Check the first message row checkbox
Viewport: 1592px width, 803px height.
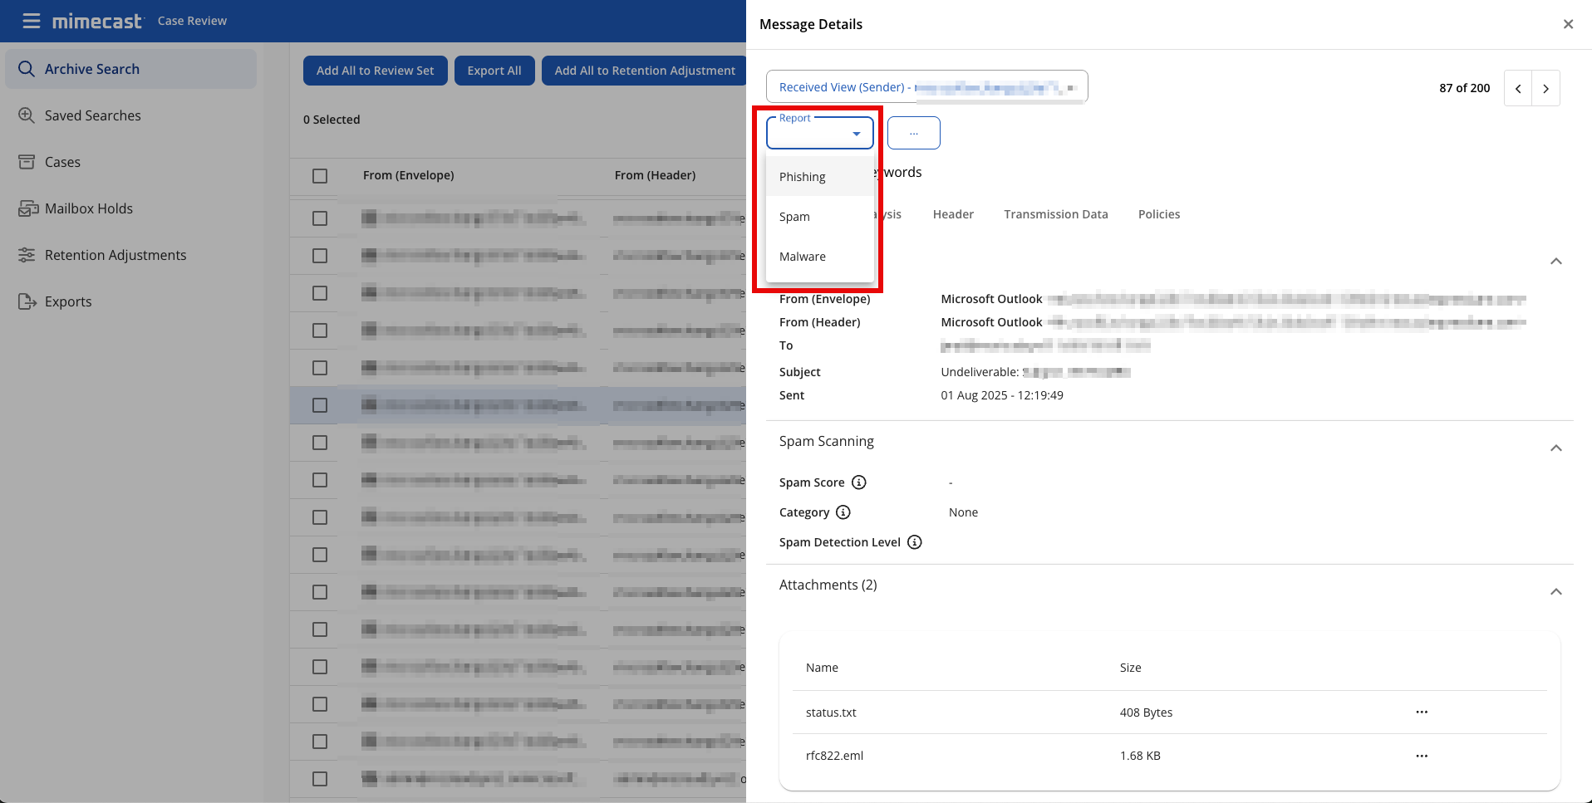tap(320, 218)
